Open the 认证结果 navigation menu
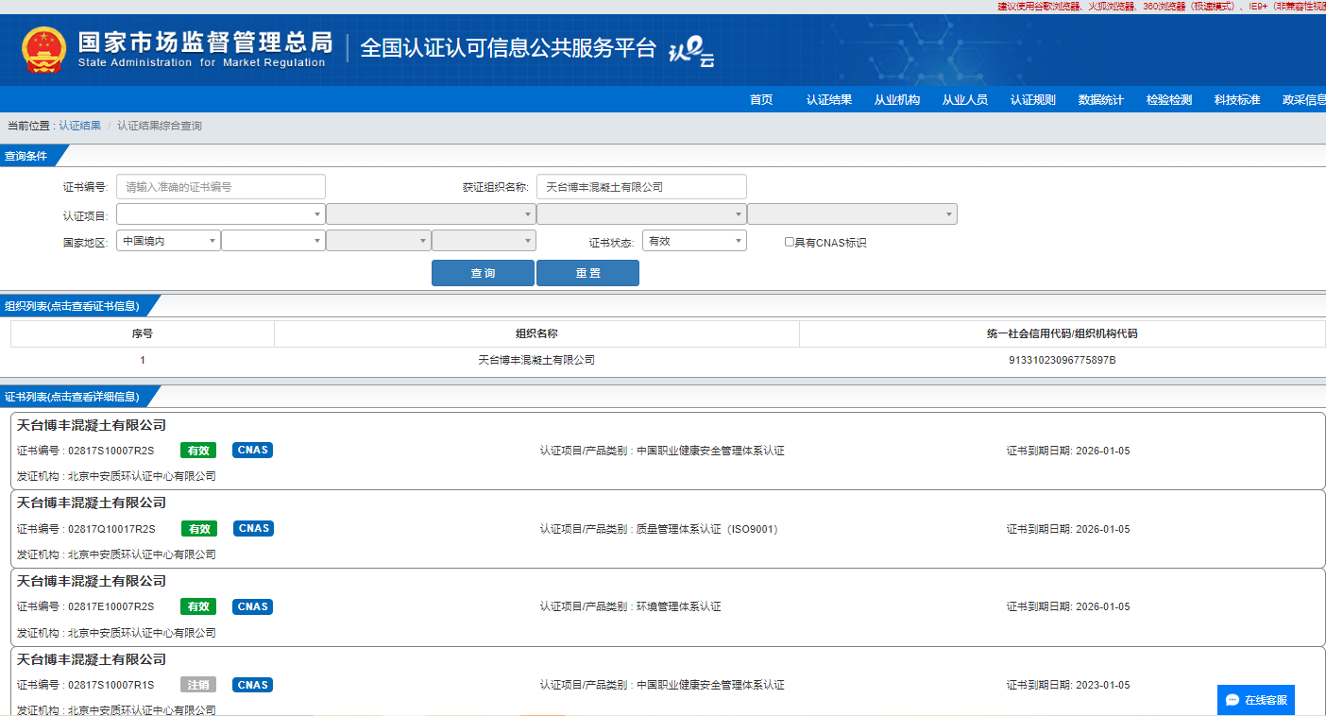1326x716 pixels. coord(828,100)
